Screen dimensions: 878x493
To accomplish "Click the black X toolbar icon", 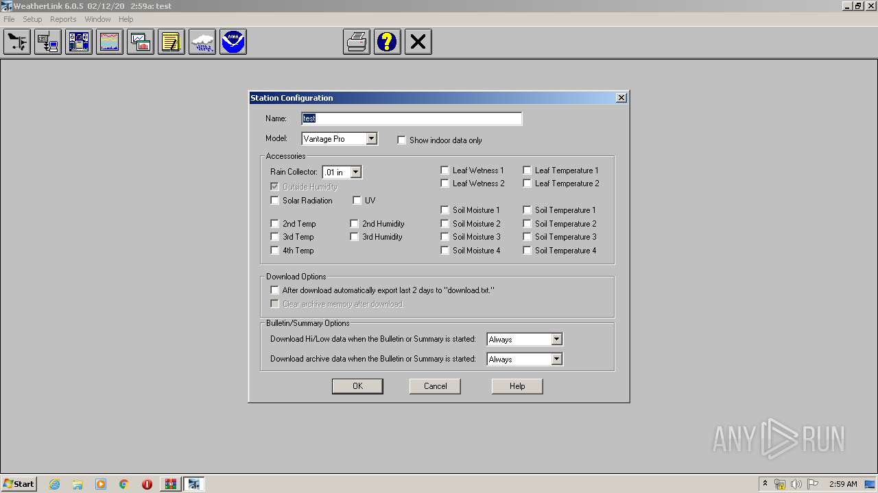I will pyautogui.click(x=418, y=42).
